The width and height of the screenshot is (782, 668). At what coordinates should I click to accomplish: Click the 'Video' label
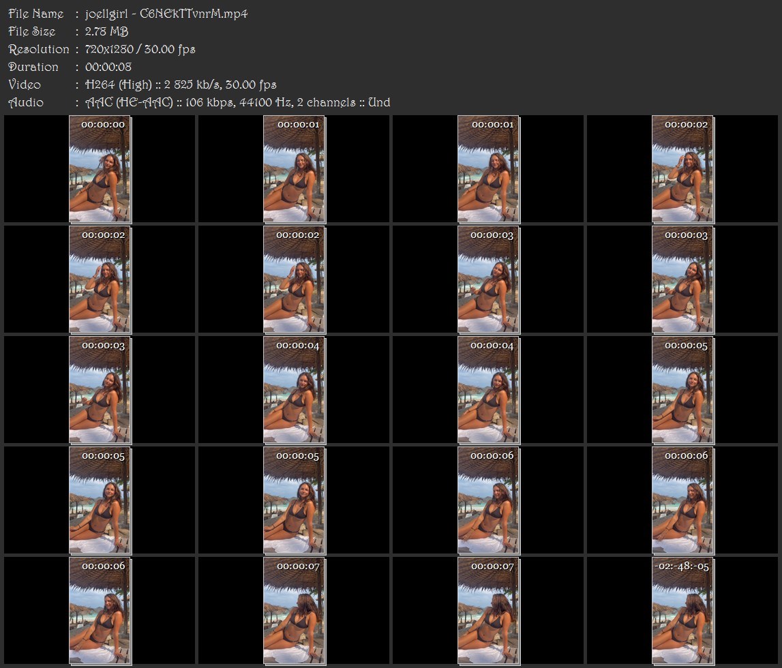coord(25,85)
